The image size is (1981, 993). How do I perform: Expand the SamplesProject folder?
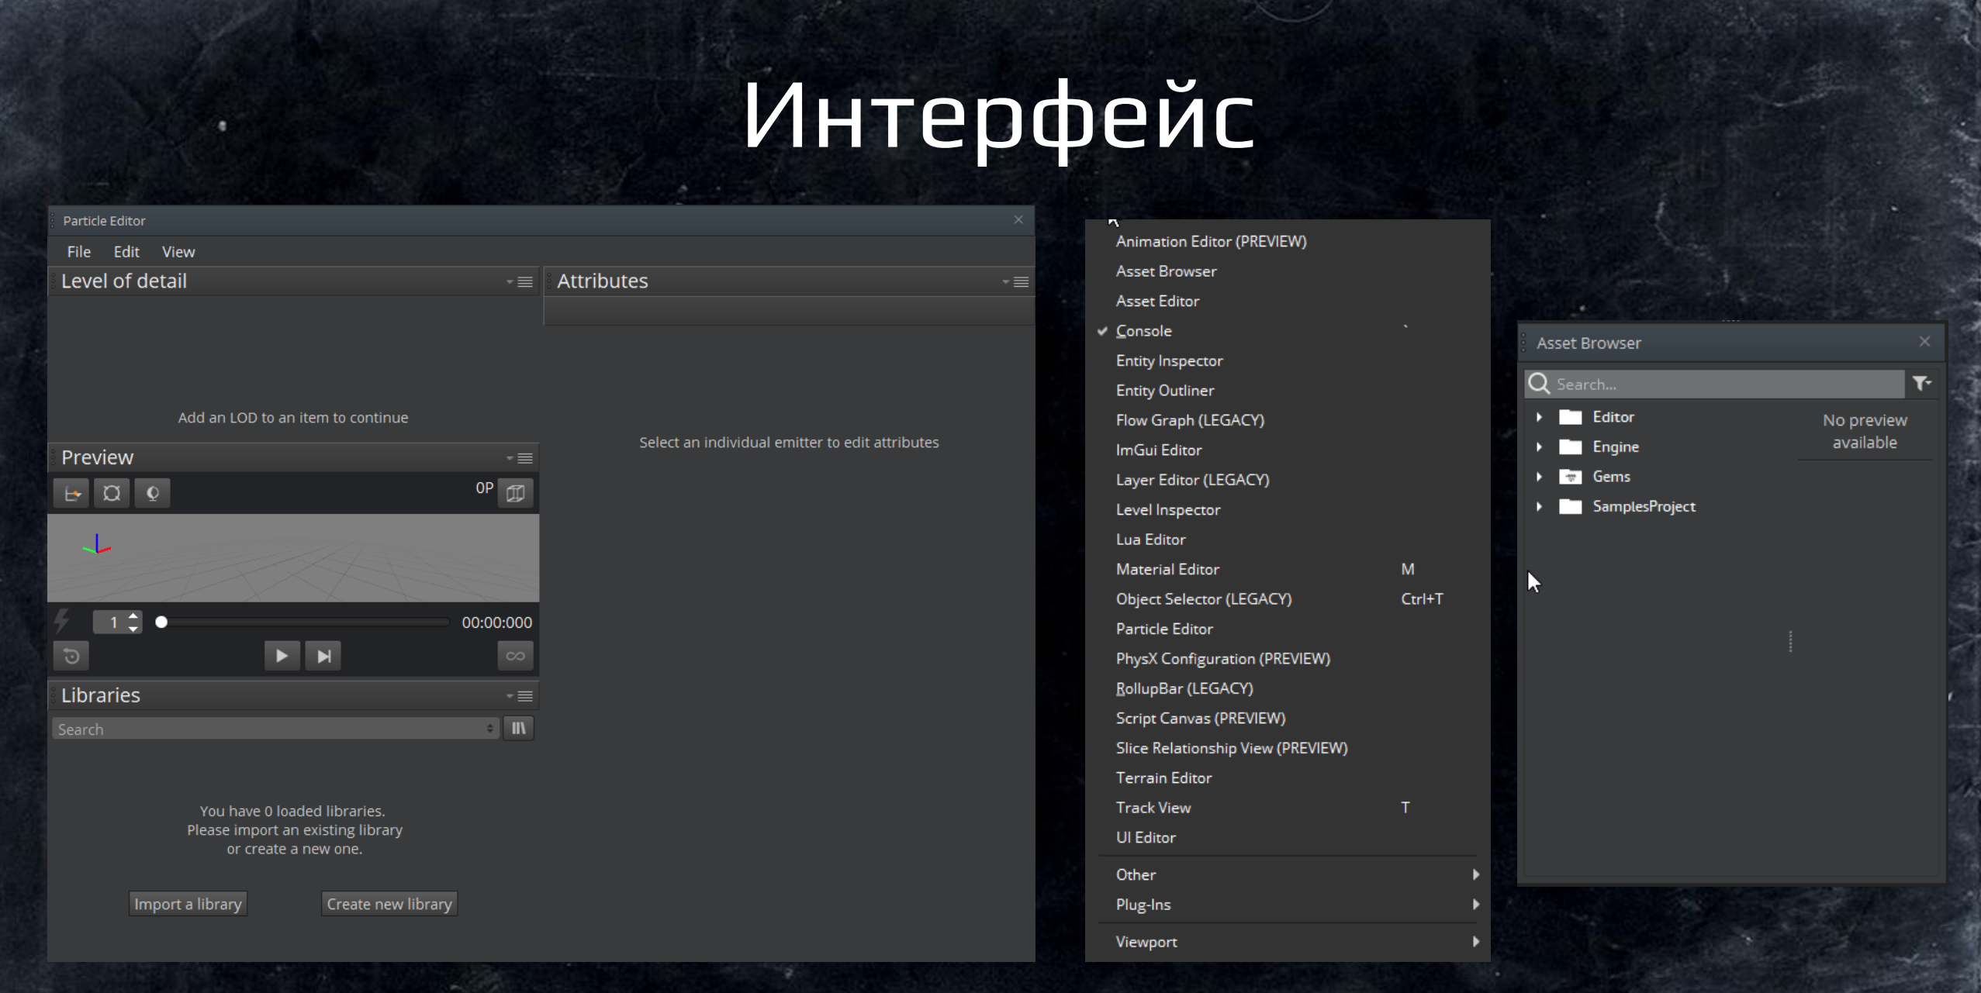coord(1540,506)
